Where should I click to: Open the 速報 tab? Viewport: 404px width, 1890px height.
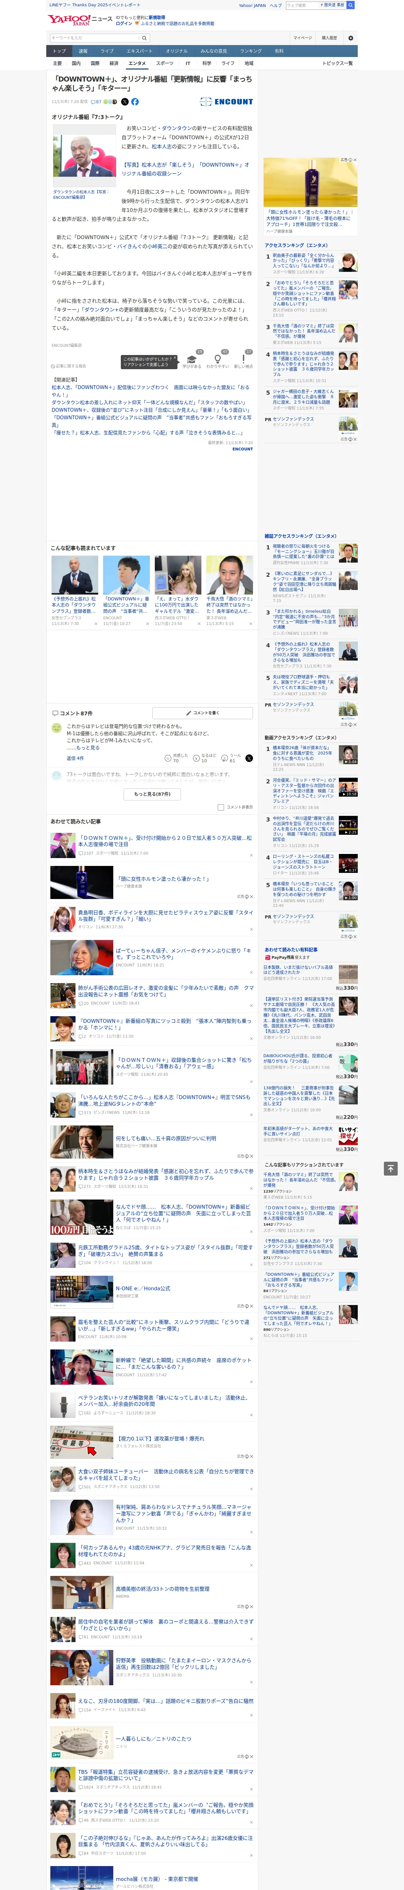pyautogui.click(x=83, y=51)
